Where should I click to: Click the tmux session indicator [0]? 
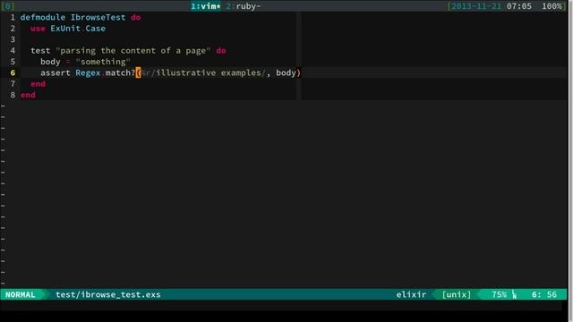coord(8,6)
